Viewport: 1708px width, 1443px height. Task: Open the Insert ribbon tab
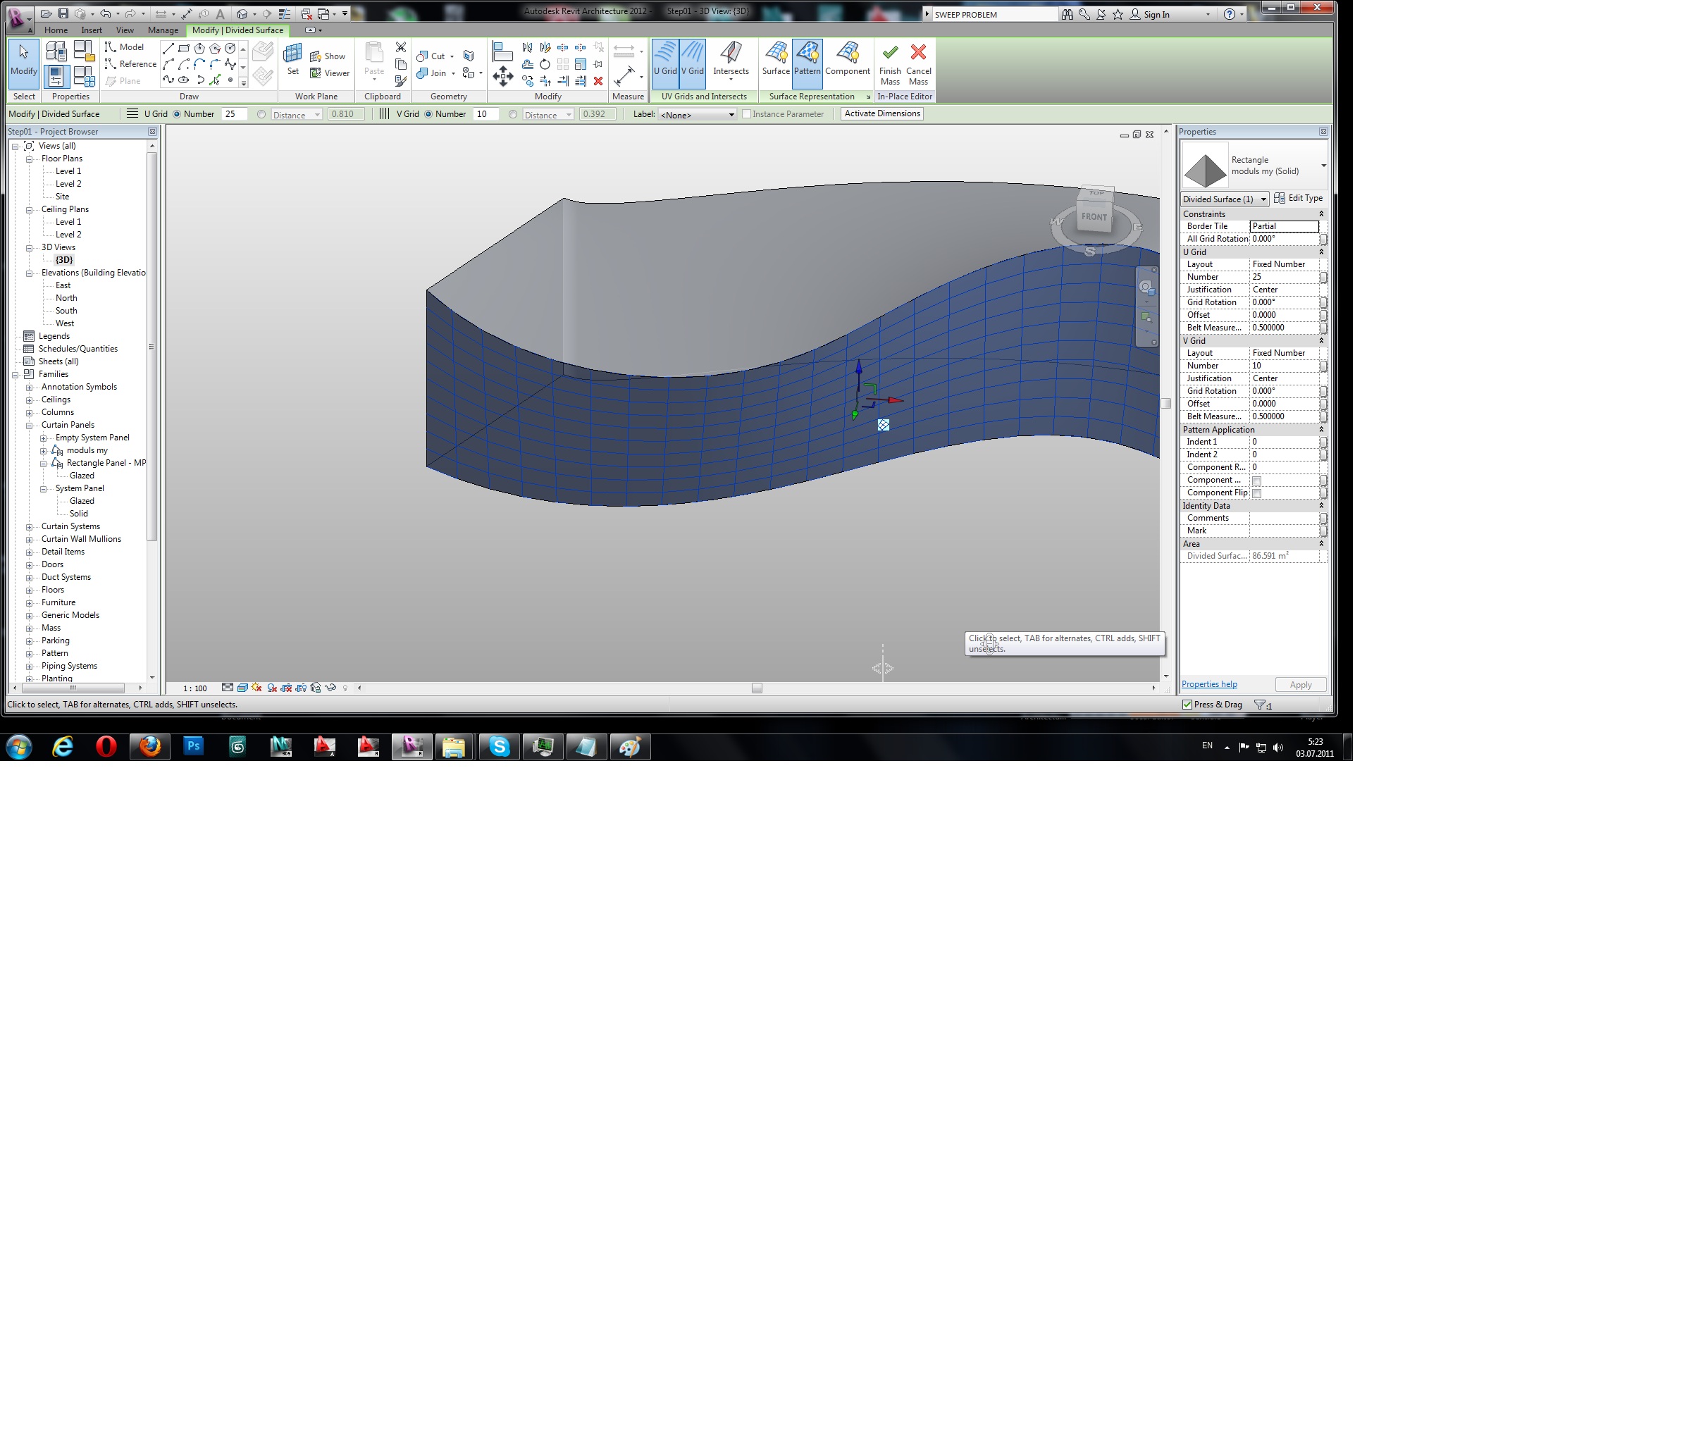click(92, 30)
